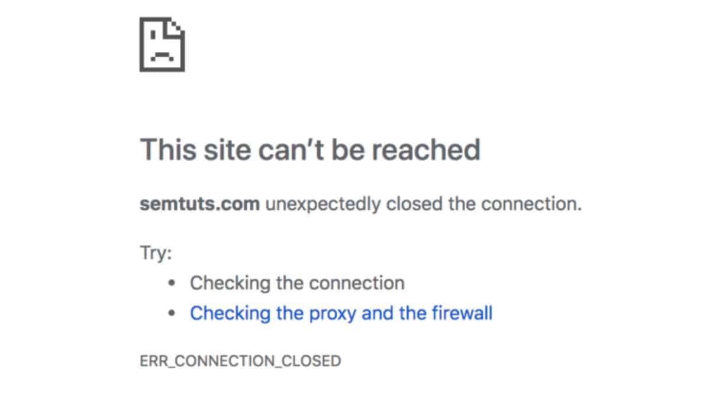The image size is (710, 399).
Task: Click the 'Try:' label
Action: [156, 254]
